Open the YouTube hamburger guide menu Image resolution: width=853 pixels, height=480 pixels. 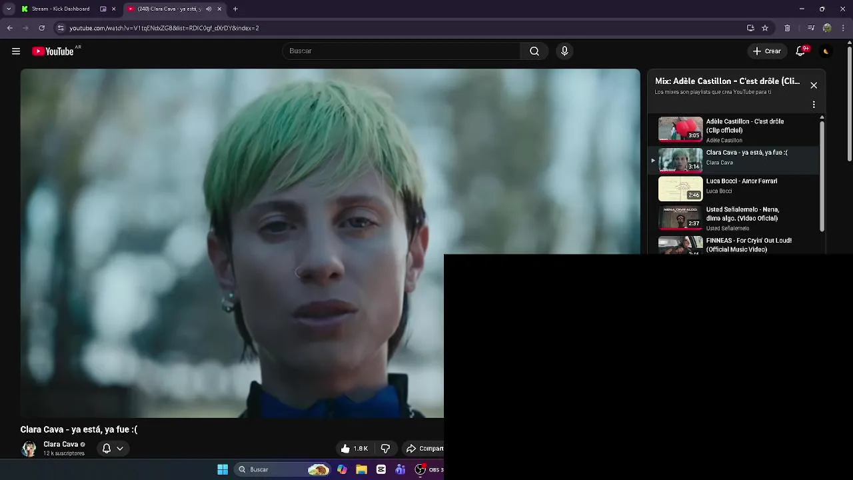tap(16, 51)
